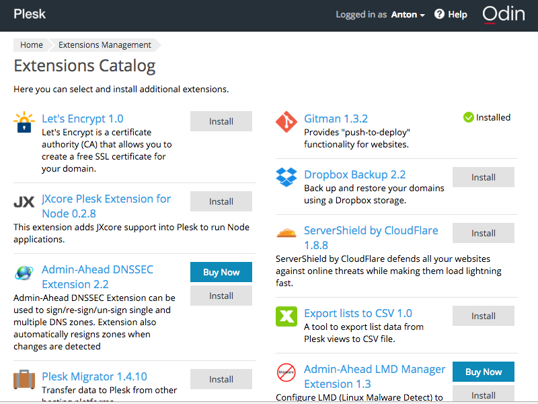Install the Admin-Ahead DNSSEC Extension
This screenshot has width=538, height=404.
tap(221, 296)
